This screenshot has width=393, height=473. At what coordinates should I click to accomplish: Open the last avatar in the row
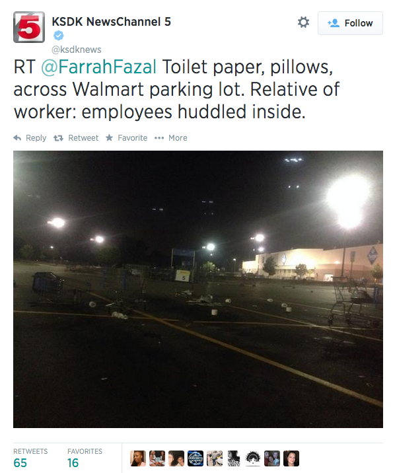pyautogui.click(x=291, y=458)
